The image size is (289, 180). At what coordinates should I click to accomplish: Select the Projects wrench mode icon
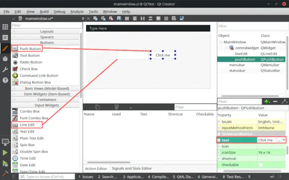[5, 70]
